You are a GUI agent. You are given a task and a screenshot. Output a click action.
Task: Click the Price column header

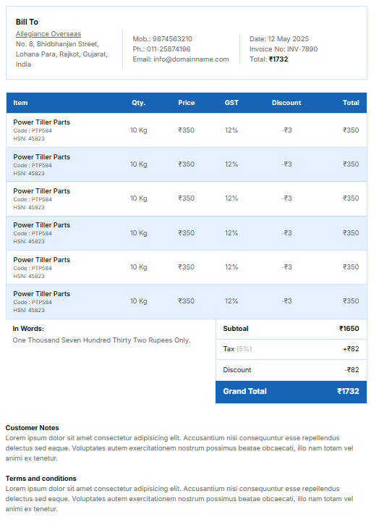(187, 103)
